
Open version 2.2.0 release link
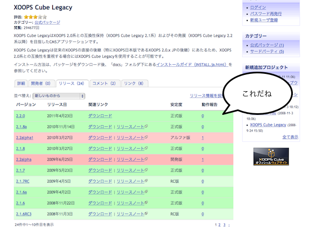[x=20, y=116]
